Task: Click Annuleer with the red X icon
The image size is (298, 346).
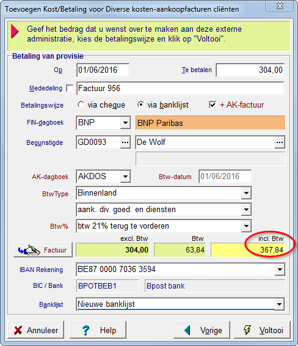Action: (36, 330)
